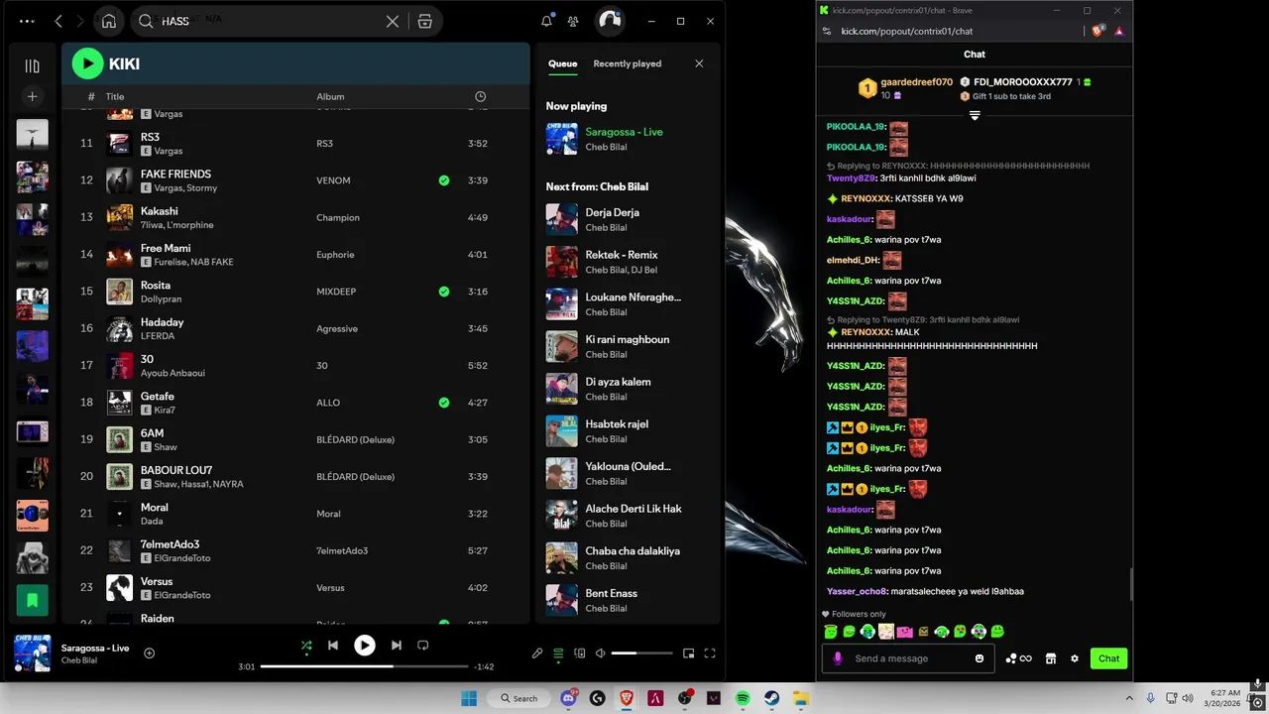Open the BLÉDARD (Deluxe) album for 6AM

coord(355,439)
